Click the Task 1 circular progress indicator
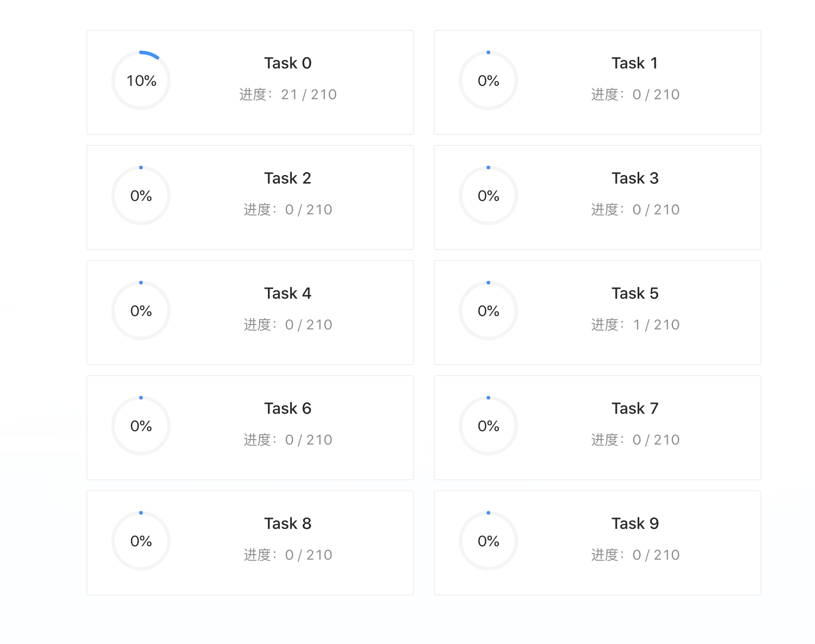The width and height of the screenshot is (815, 644). click(x=488, y=80)
